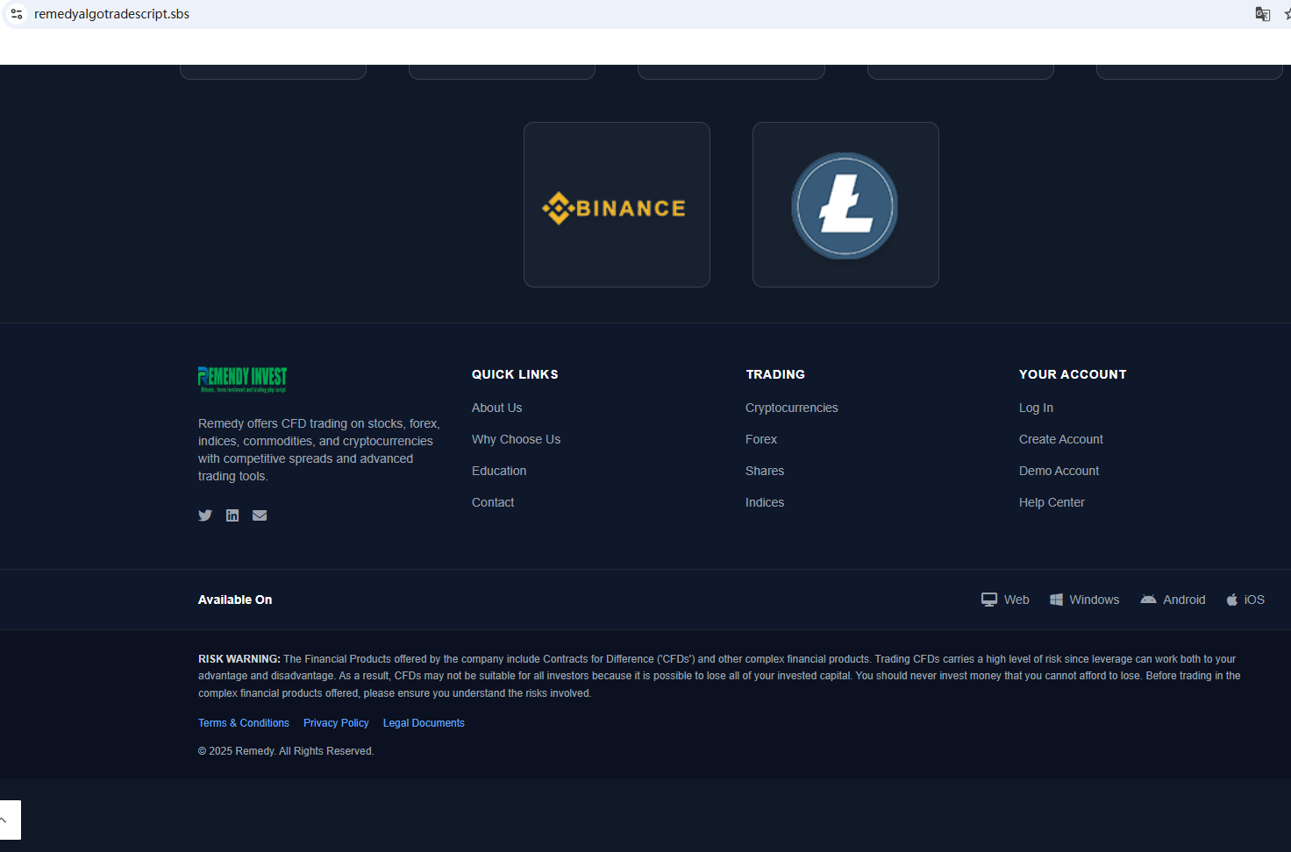
Task: Focus the address bar URL remedyalgotradescript.sbs
Action: 111,14
